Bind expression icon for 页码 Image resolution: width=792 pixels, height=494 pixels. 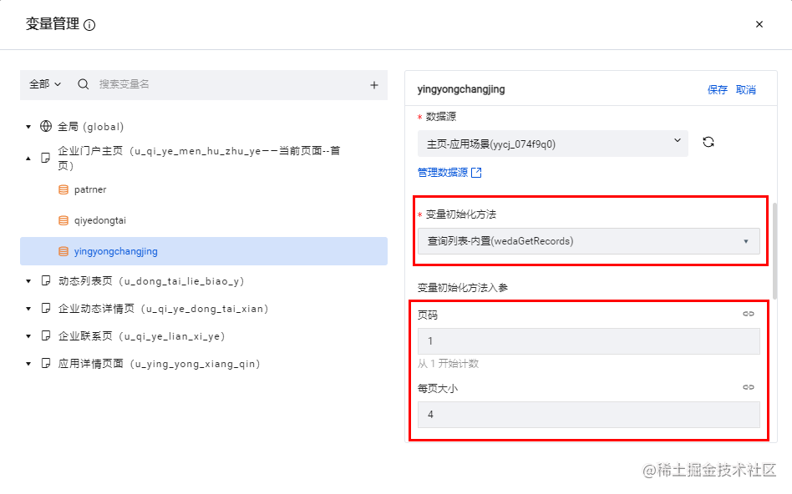[749, 314]
